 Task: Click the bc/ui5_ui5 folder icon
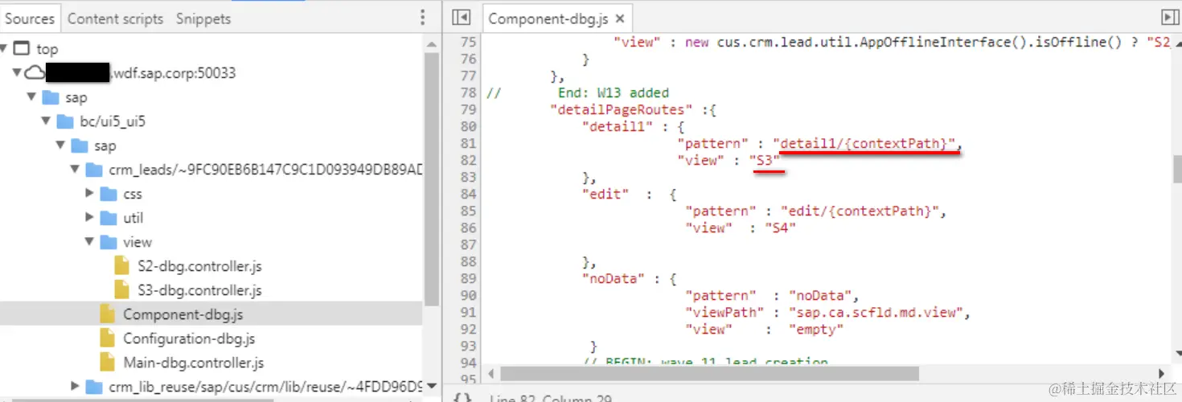(65, 121)
